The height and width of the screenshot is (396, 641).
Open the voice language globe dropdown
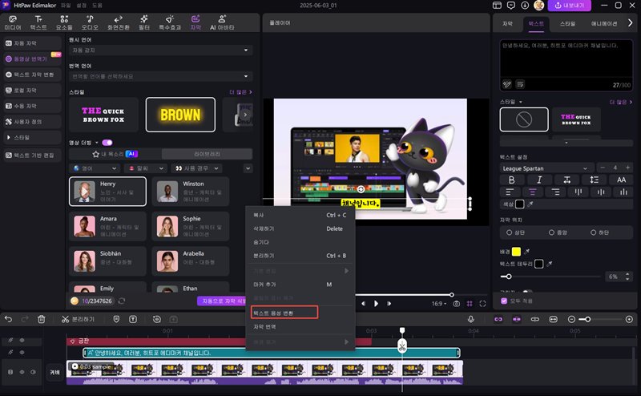(x=95, y=168)
